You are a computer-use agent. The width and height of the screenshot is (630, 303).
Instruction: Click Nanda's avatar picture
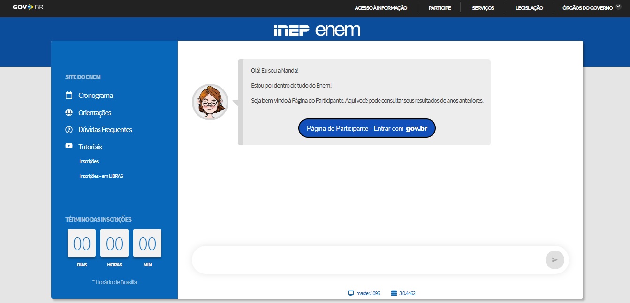point(210,102)
